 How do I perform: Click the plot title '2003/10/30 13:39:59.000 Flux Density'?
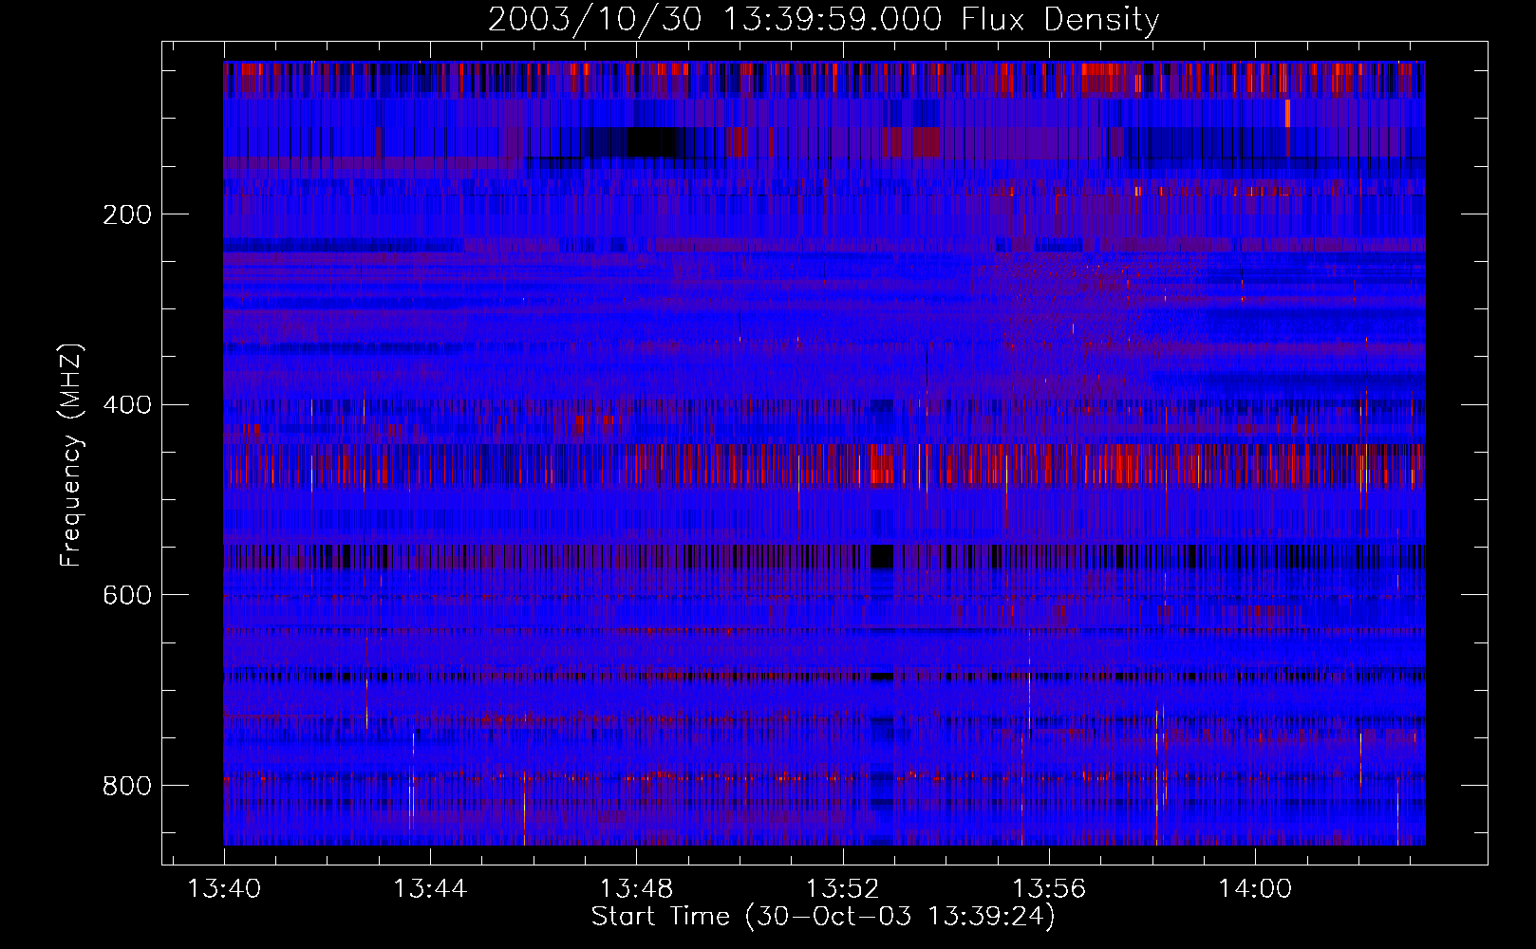824,19
